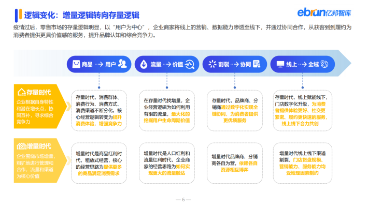Click the card beginning 增量时代是人口红利

pos(167,163)
